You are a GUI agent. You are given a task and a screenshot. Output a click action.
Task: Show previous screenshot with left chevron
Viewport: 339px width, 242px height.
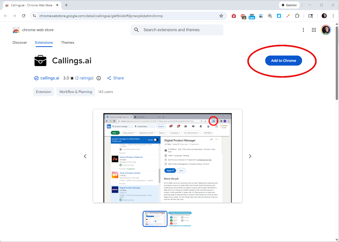pyautogui.click(x=85, y=156)
